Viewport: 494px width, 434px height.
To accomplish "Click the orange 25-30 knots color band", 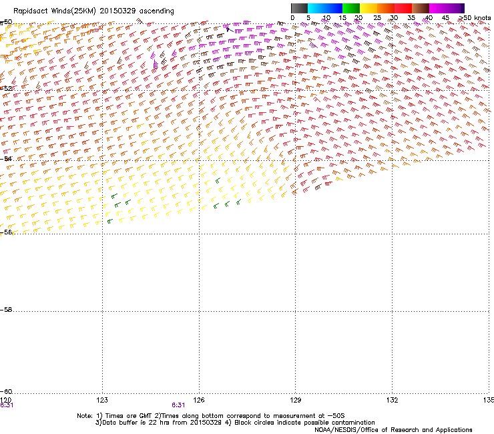I will [x=386, y=8].
